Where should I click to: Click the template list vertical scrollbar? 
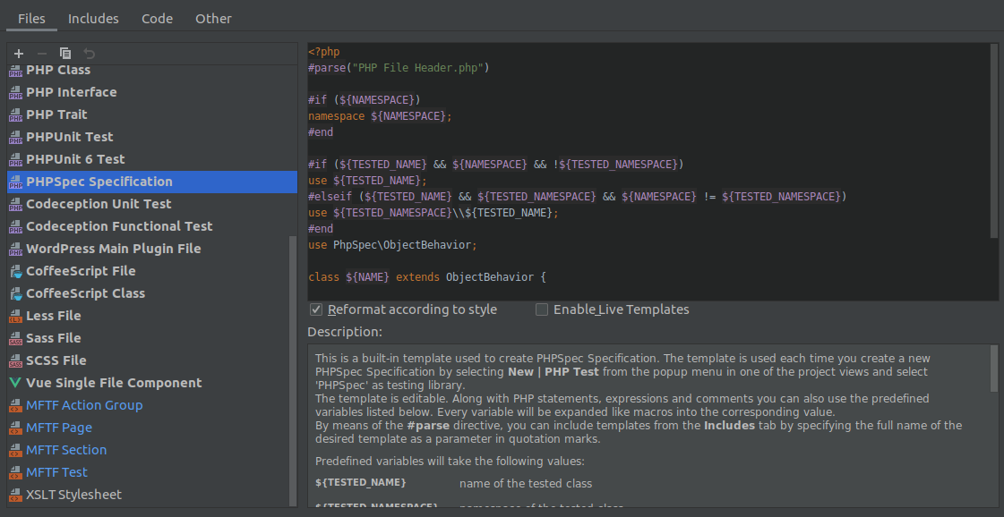tap(293, 371)
